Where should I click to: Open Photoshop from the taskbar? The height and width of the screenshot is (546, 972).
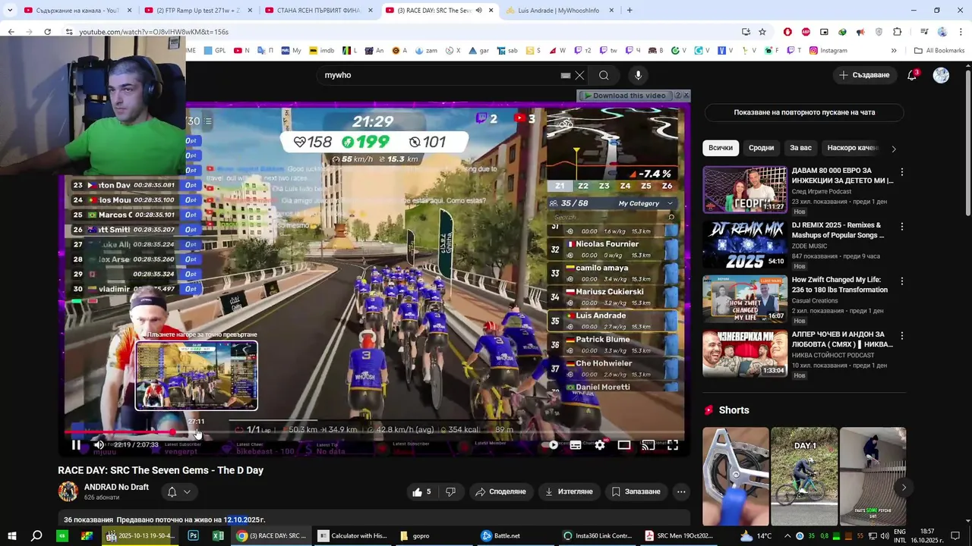(194, 535)
